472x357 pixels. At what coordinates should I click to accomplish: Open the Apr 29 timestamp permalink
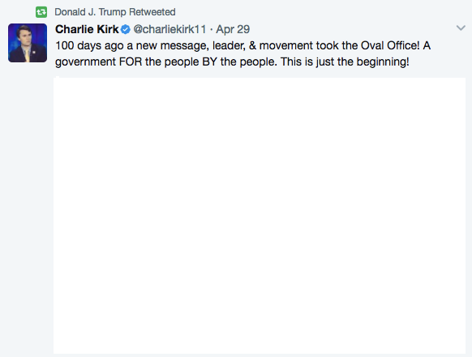point(233,29)
